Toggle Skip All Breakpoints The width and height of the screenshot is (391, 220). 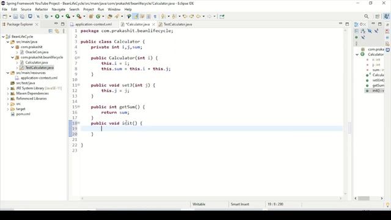tap(38, 16)
